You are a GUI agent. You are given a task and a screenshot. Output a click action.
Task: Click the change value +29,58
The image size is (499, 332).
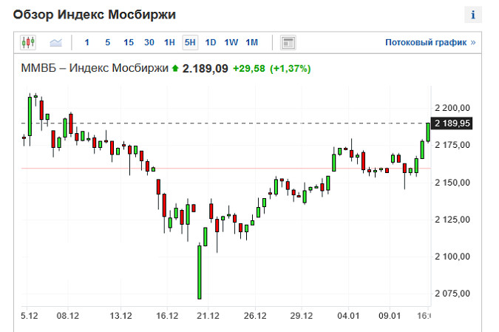tap(249, 69)
